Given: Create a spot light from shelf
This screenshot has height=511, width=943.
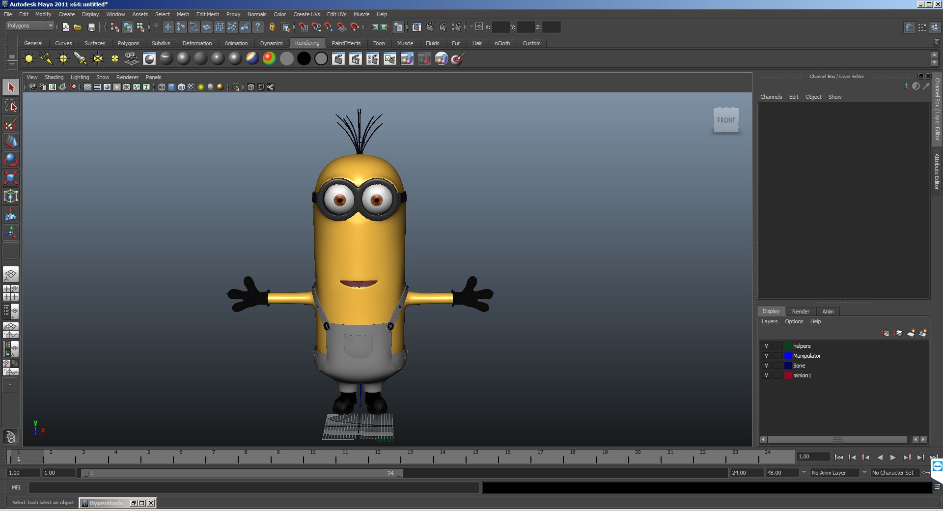Looking at the screenshot, I should tap(81, 59).
